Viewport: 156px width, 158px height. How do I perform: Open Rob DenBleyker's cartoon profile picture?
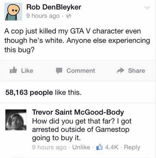[x=13, y=12]
